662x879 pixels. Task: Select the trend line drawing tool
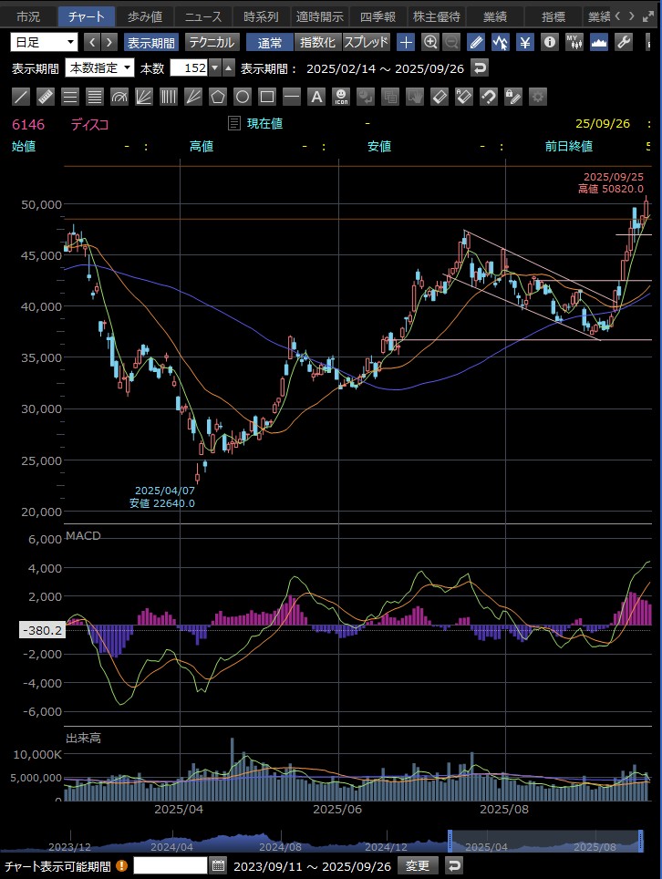(x=21, y=97)
